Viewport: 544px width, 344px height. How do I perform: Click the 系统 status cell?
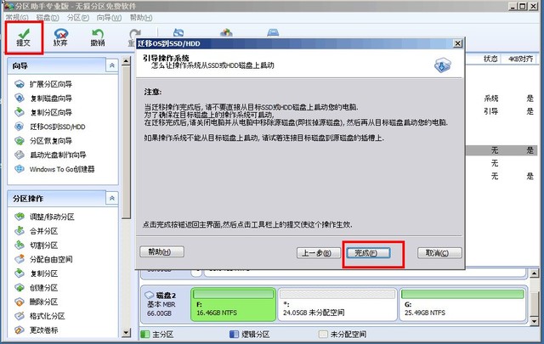tap(491, 99)
